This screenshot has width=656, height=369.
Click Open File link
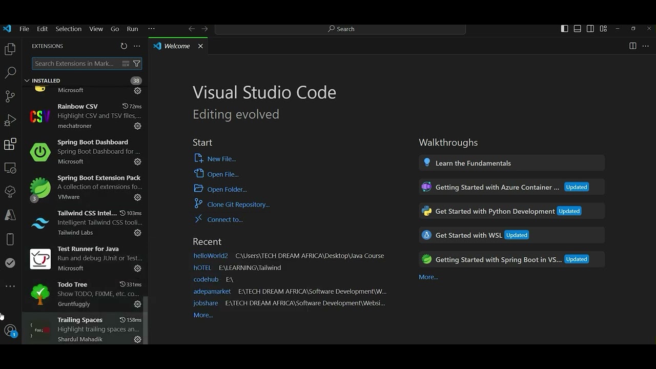tap(223, 174)
